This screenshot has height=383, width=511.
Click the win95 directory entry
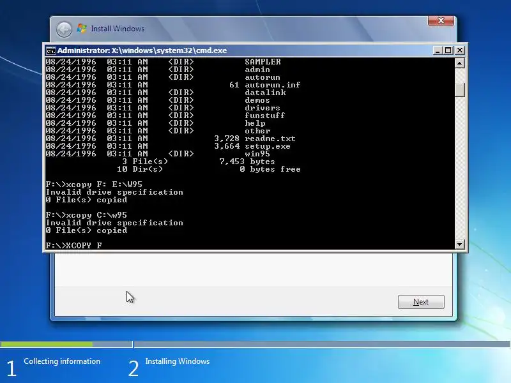[257, 154]
